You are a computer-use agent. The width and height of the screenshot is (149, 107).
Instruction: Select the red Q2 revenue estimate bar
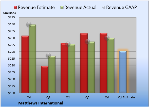point(64,68)
